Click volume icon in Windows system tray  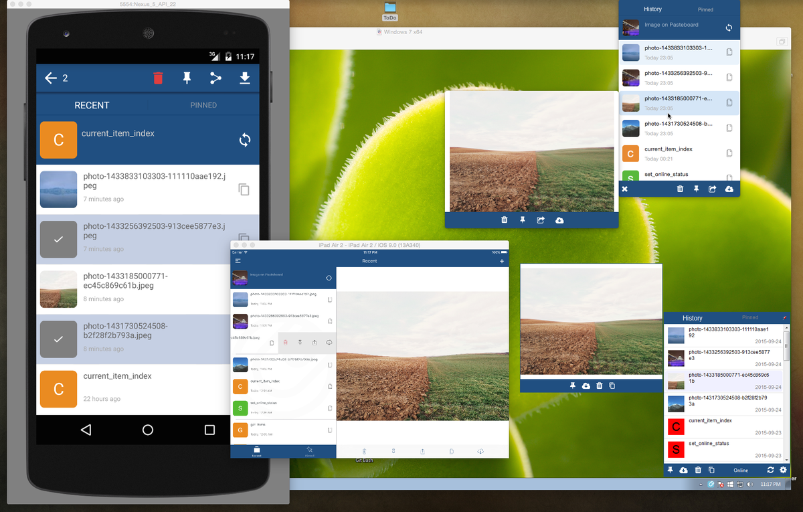tap(749, 484)
